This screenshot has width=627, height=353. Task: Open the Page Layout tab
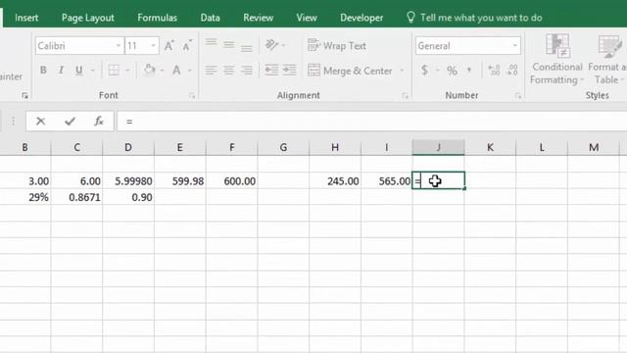[87, 18]
